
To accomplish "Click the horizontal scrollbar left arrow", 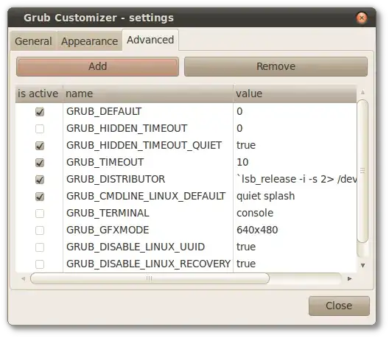I will [24, 279].
